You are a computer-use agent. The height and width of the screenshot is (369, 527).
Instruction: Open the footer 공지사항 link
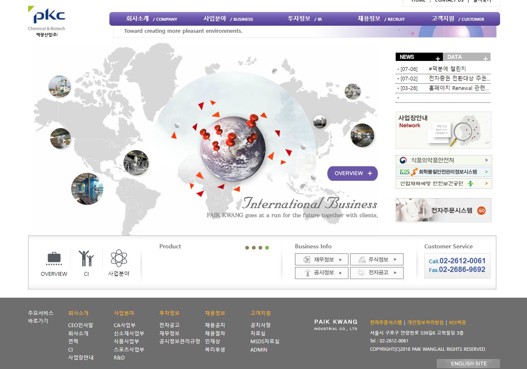tap(261, 325)
